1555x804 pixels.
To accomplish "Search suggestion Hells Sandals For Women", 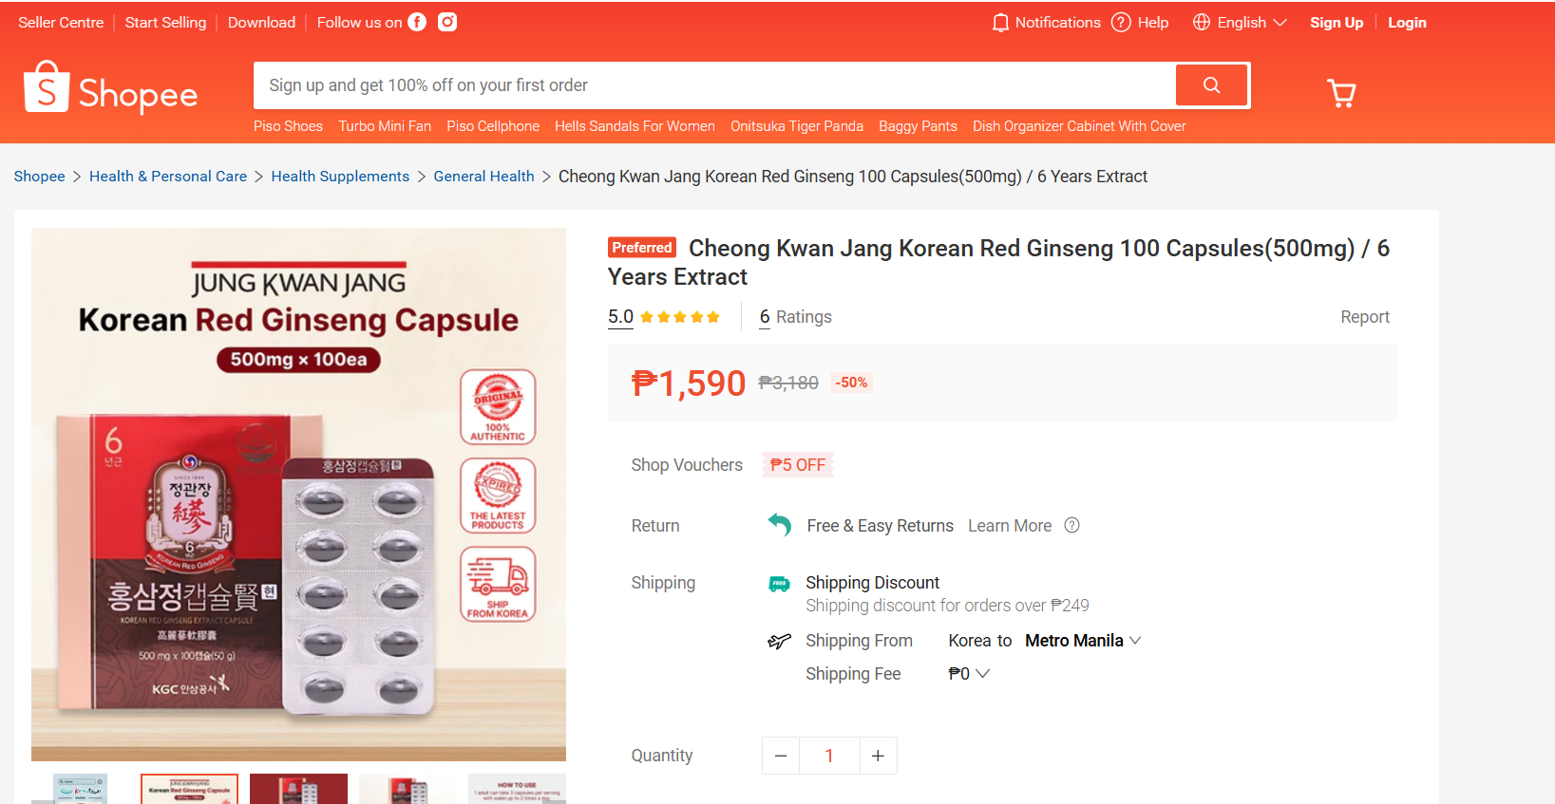I will click(x=635, y=126).
